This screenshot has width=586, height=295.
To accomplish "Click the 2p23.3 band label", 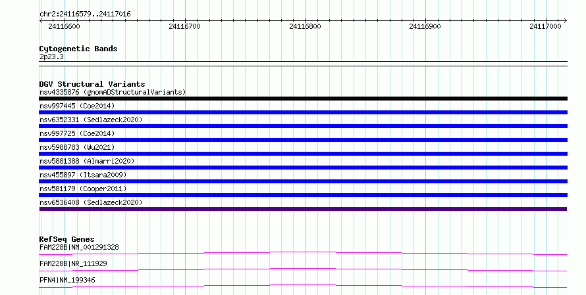I will click(51, 57).
